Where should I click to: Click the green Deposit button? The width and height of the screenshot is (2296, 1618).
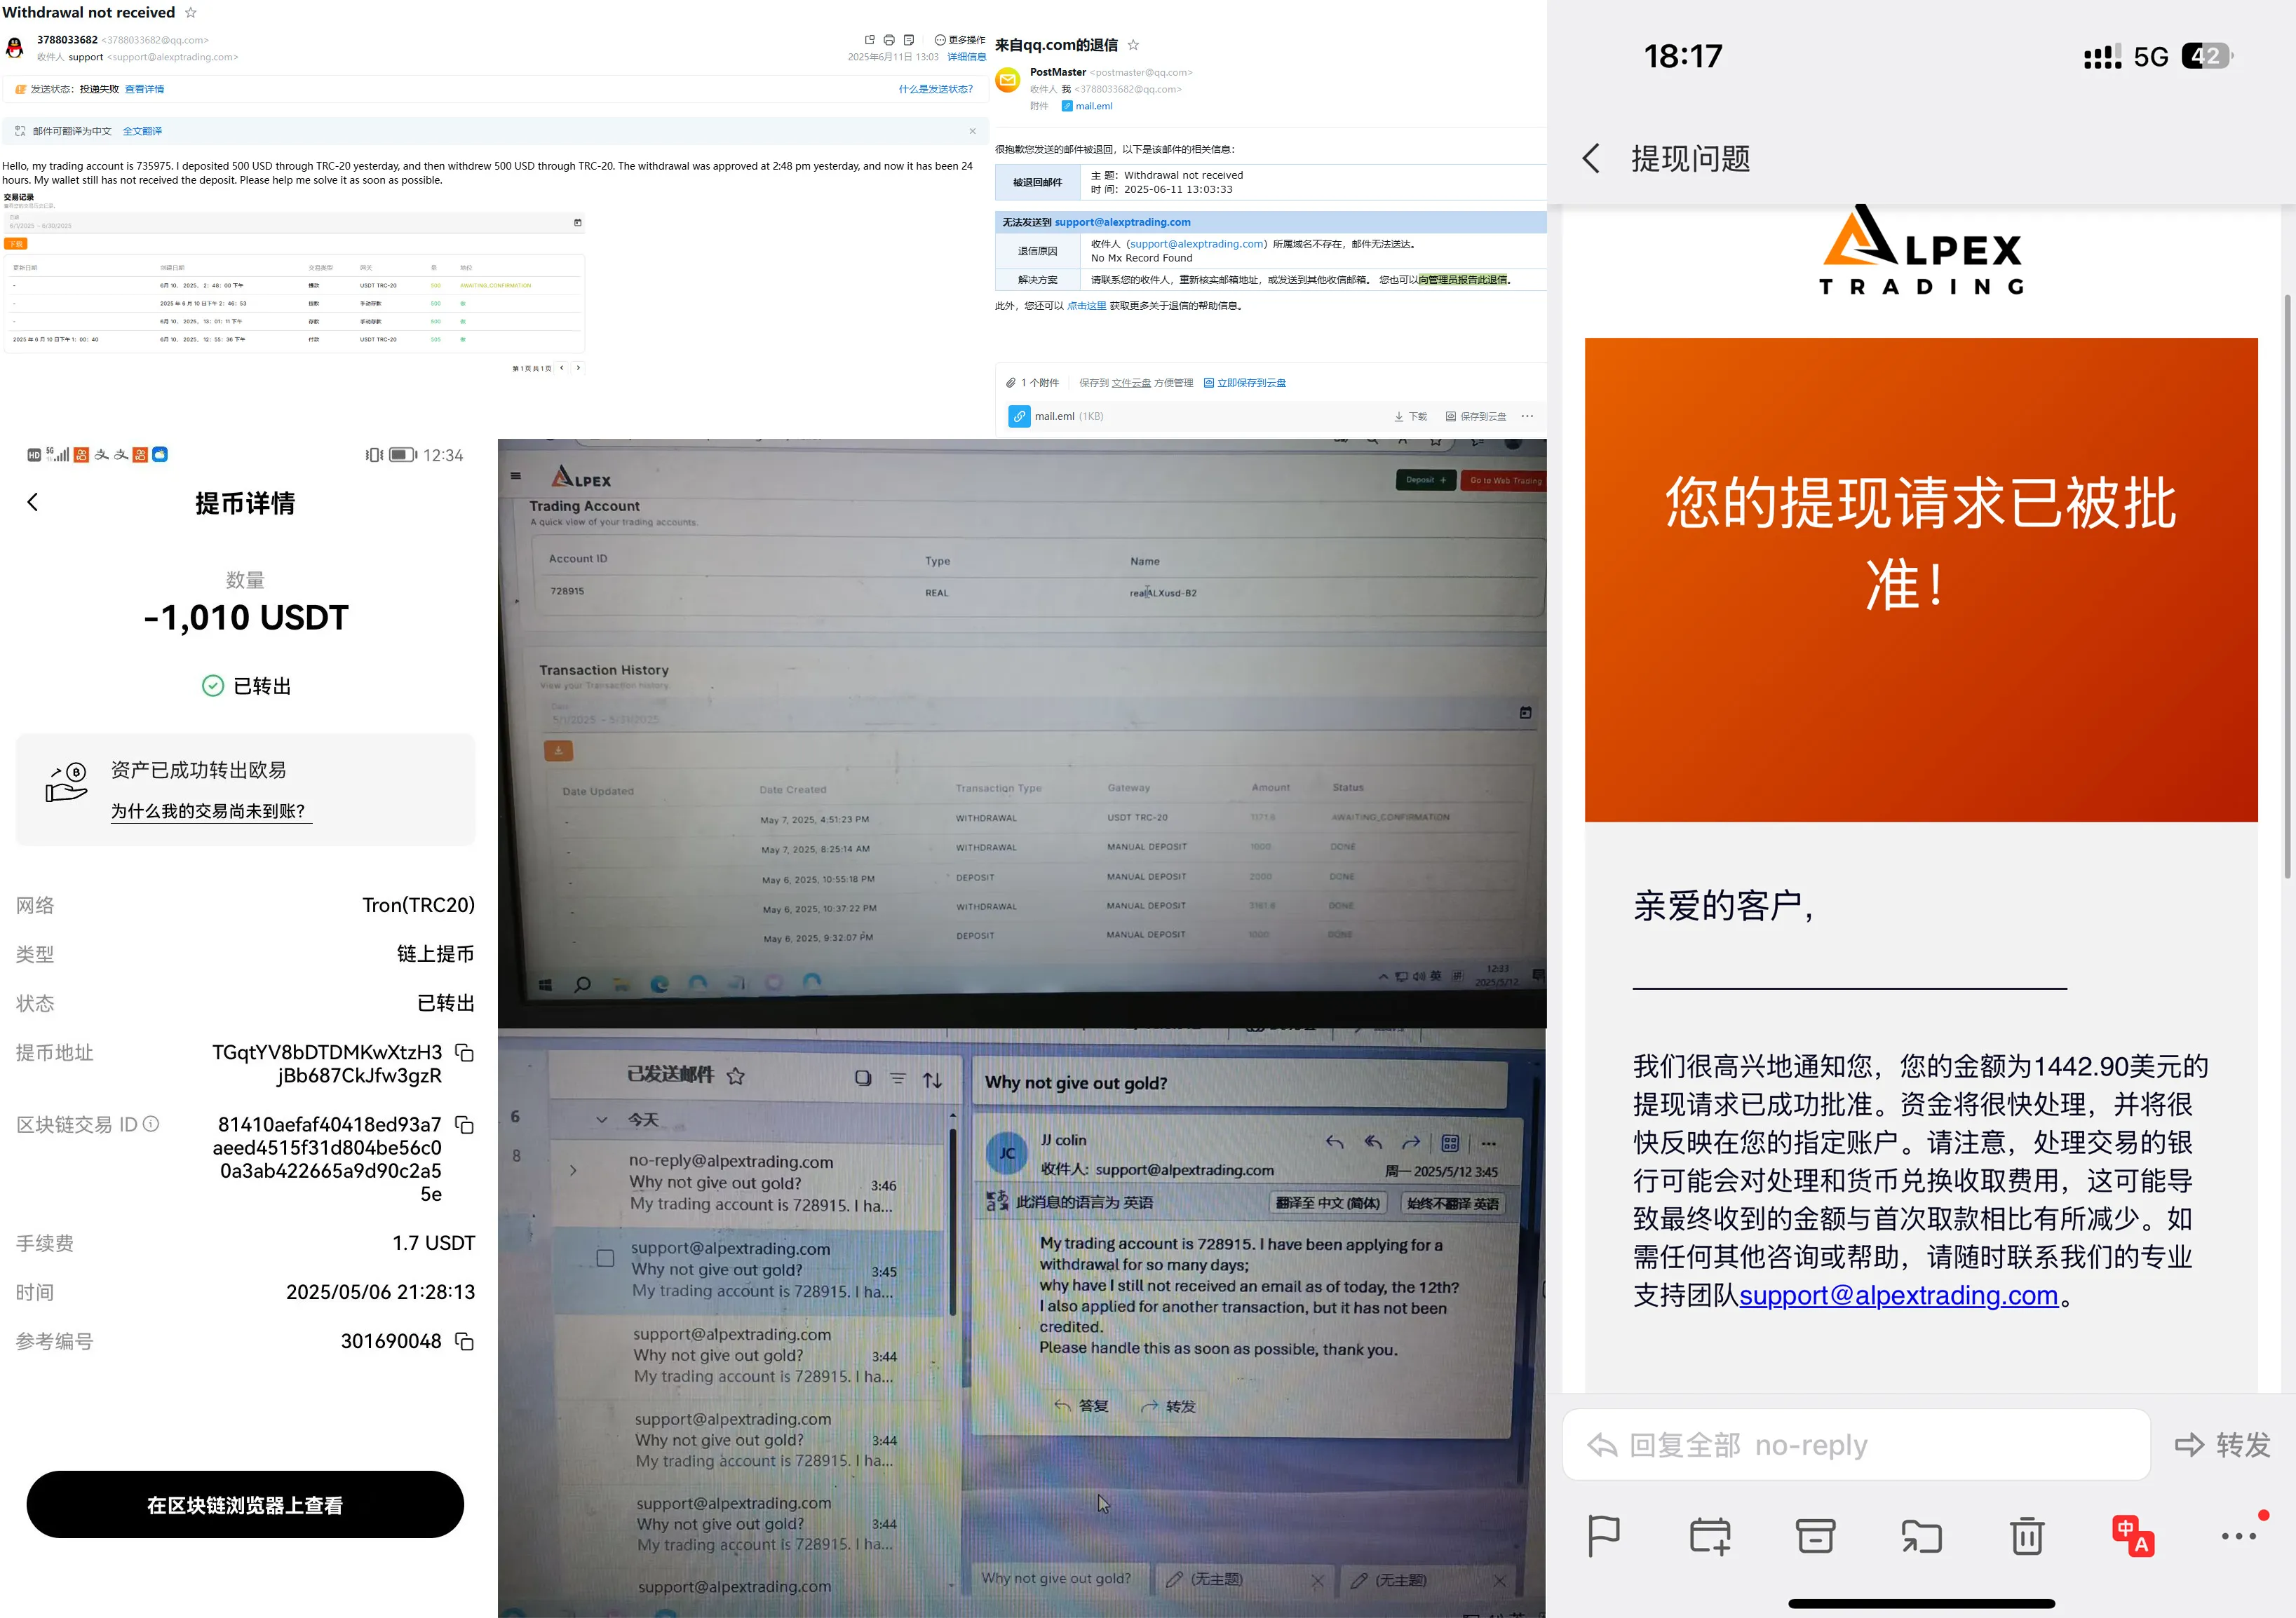pyautogui.click(x=1426, y=480)
